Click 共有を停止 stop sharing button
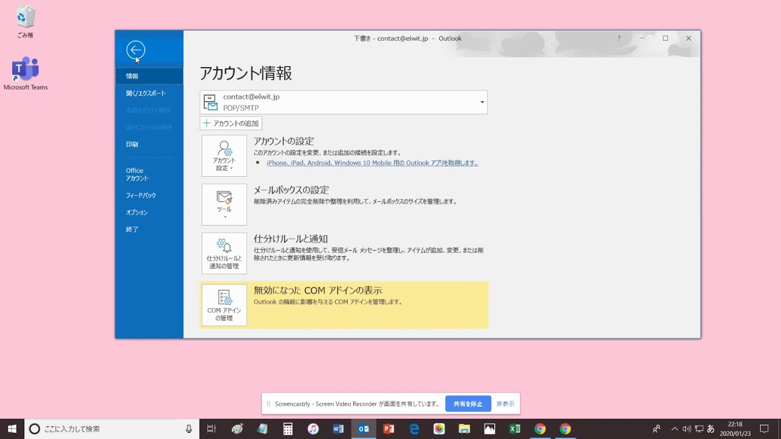781x439 pixels. coord(468,404)
